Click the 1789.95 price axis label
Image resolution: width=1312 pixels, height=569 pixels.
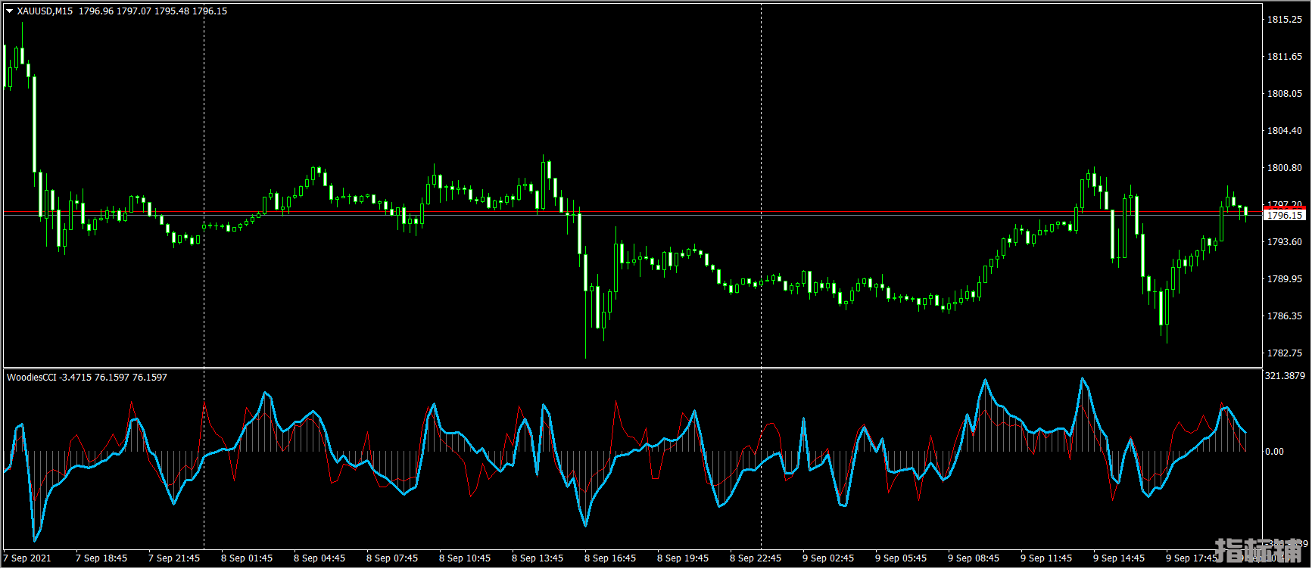pos(1285,279)
